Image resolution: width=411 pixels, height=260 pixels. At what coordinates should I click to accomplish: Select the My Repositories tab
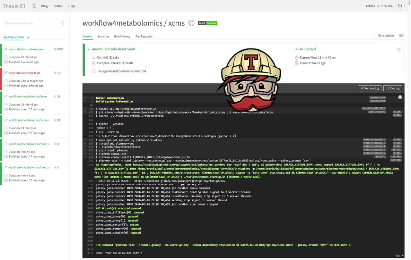point(13,37)
